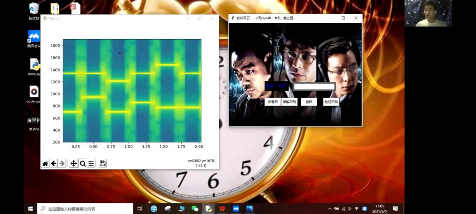Go forward to next plot view

tap(62, 164)
